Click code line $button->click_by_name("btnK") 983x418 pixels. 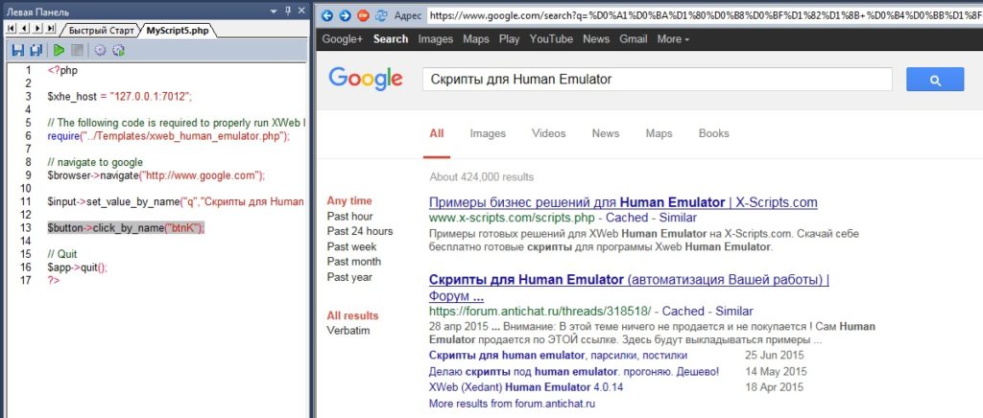click(126, 228)
